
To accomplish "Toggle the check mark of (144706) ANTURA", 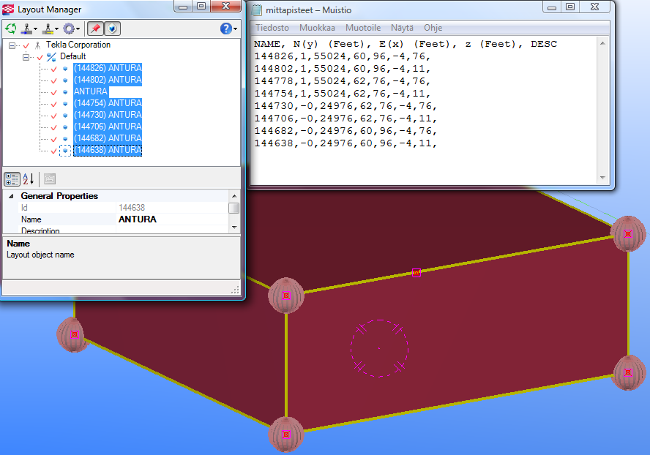I will coord(54,127).
